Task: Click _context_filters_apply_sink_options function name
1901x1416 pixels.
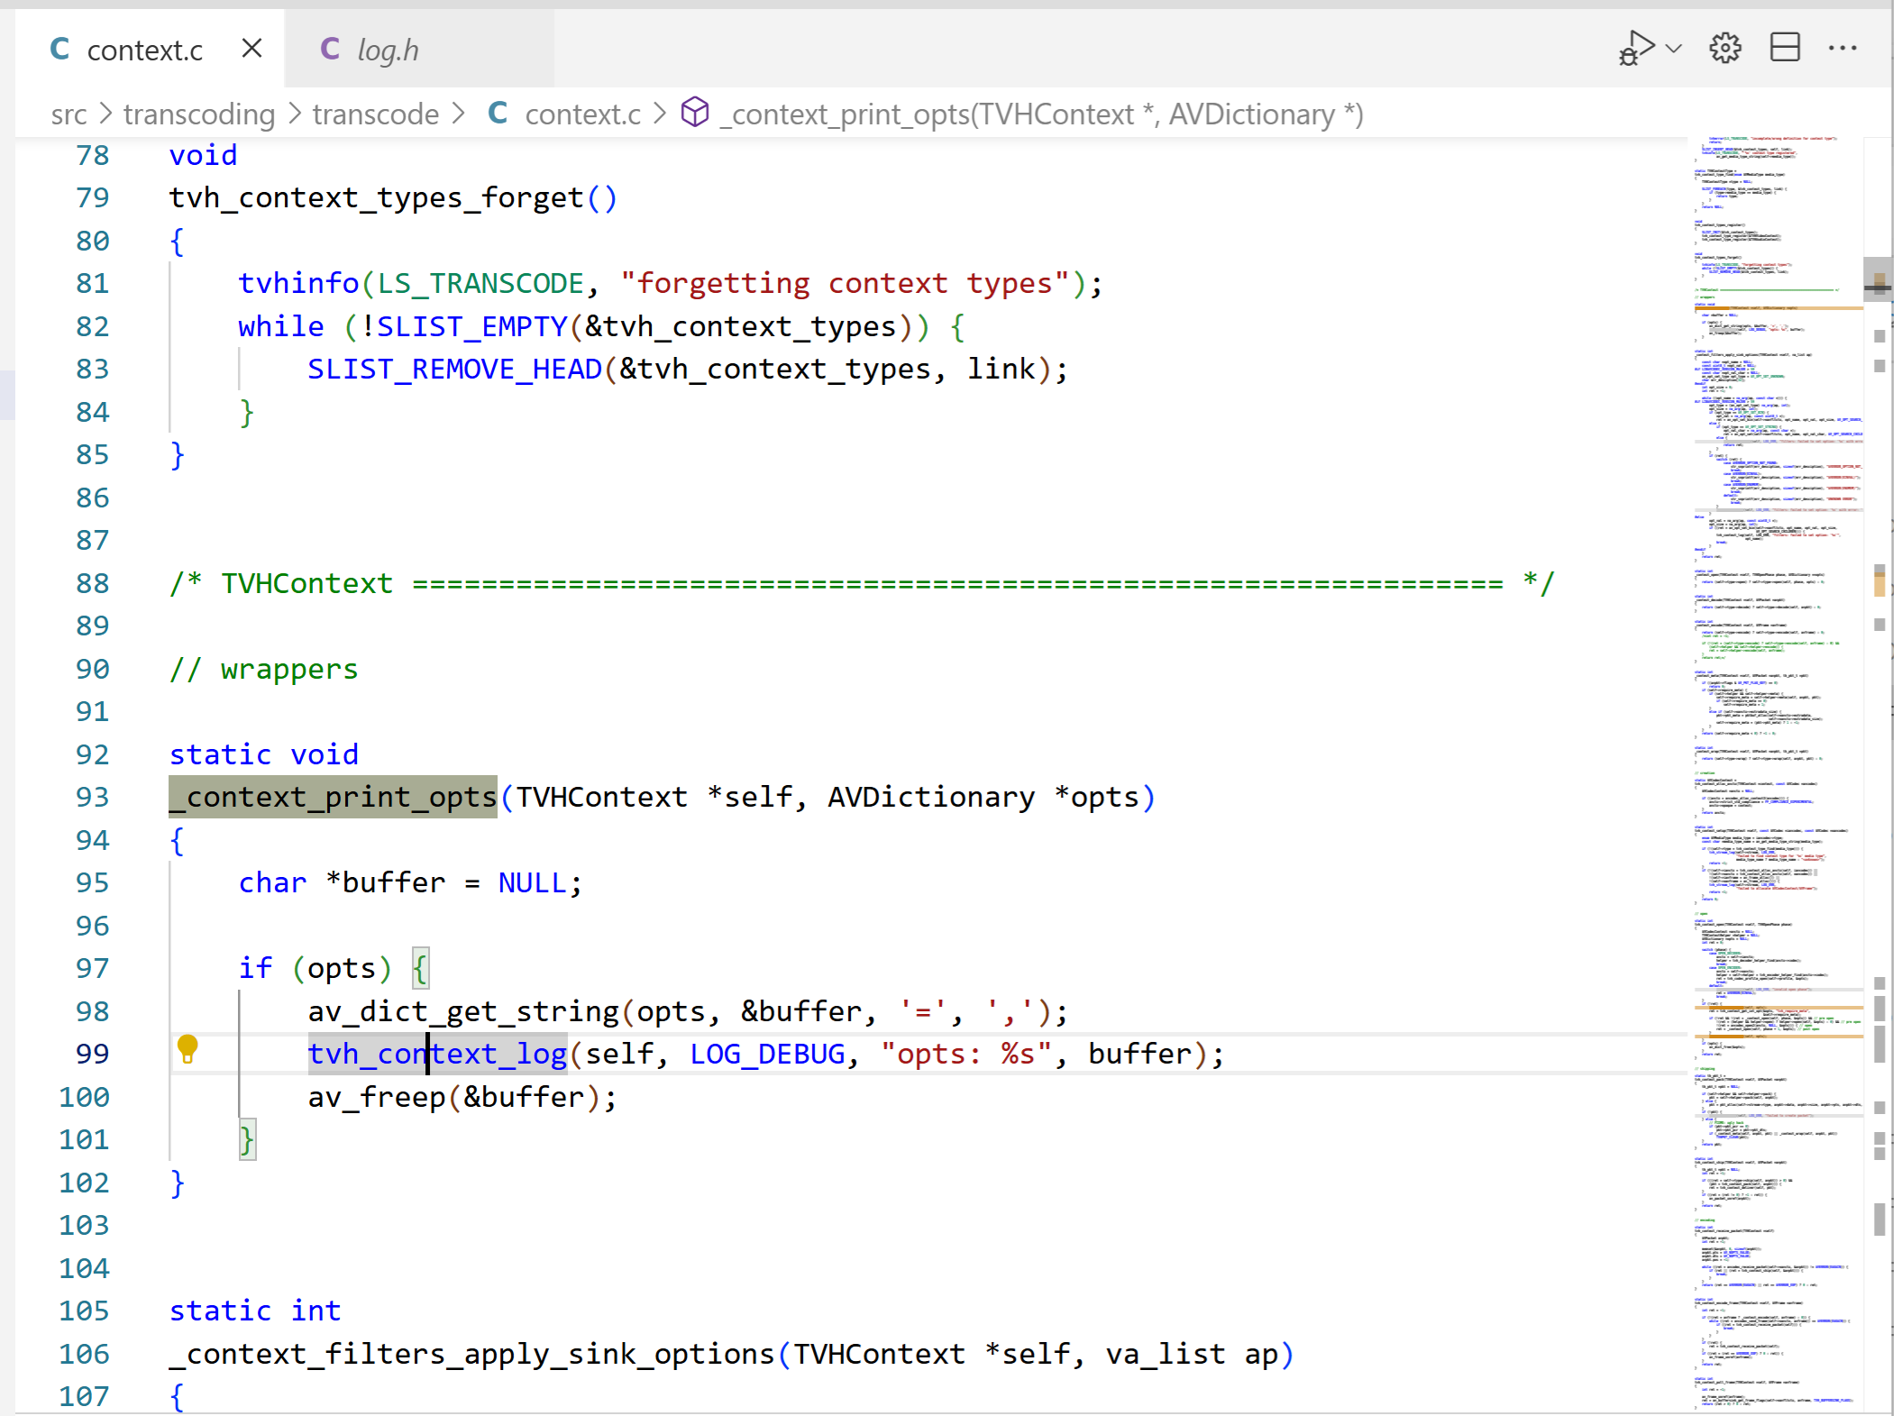Action: click(x=471, y=1354)
